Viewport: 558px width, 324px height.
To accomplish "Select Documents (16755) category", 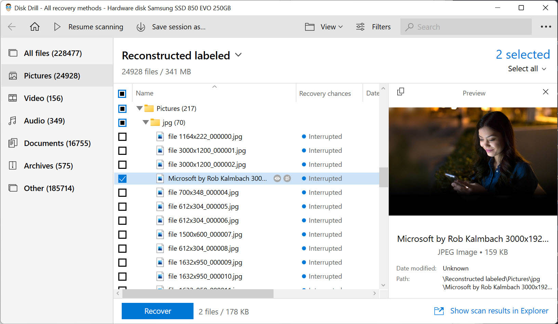I will 57,143.
